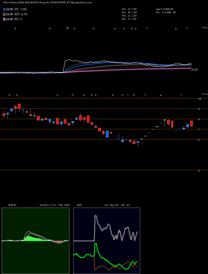Viewport: 208px width, 274px height.
Task: Click the '2.25' EMA end label
Action: pyautogui.click(x=195, y=70)
